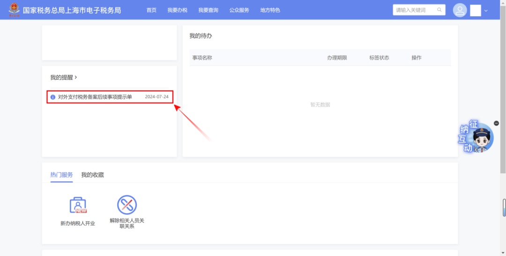Open the 解除相关人员关联关系 service icon

tap(127, 206)
